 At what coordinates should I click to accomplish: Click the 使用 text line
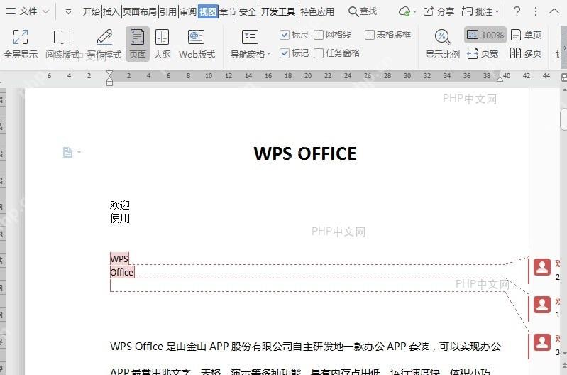[x=120, y=218]
